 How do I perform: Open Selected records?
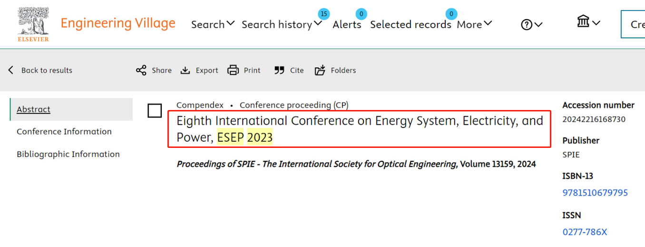pos(410,24)
